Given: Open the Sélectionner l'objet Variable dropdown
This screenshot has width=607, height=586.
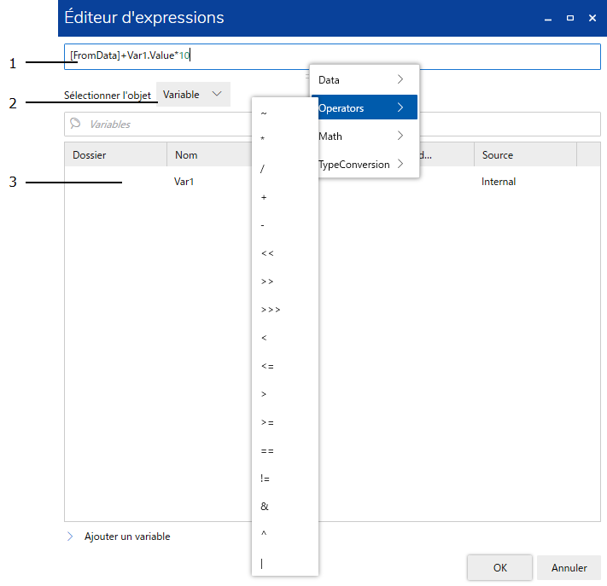Looking at the screenshot, I should [x=193, y=95].
